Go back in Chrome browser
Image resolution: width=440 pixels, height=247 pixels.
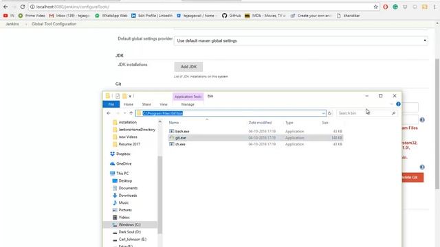click(x=5, y=7)
